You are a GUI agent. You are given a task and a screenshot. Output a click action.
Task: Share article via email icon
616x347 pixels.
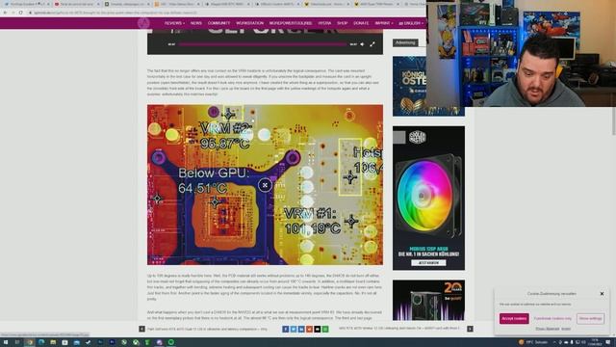coord(318,329)
